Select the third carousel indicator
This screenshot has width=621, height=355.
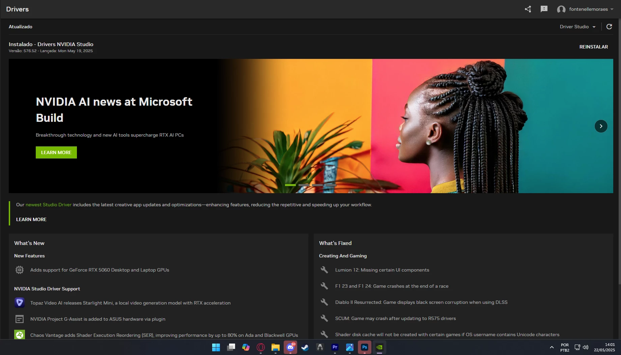coord(317,185)
